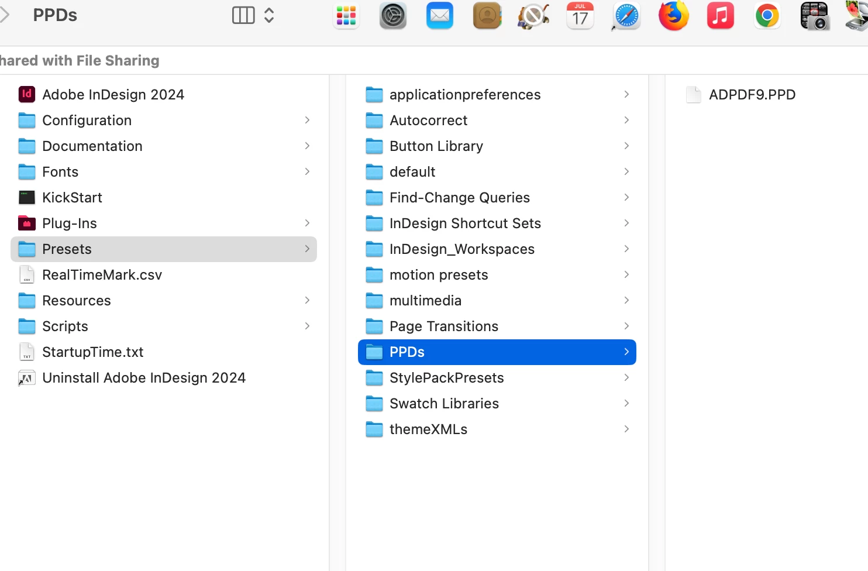Open the Button Library folder
The image size is (868, 571).
pyautogui.click(x=497, y=146)
